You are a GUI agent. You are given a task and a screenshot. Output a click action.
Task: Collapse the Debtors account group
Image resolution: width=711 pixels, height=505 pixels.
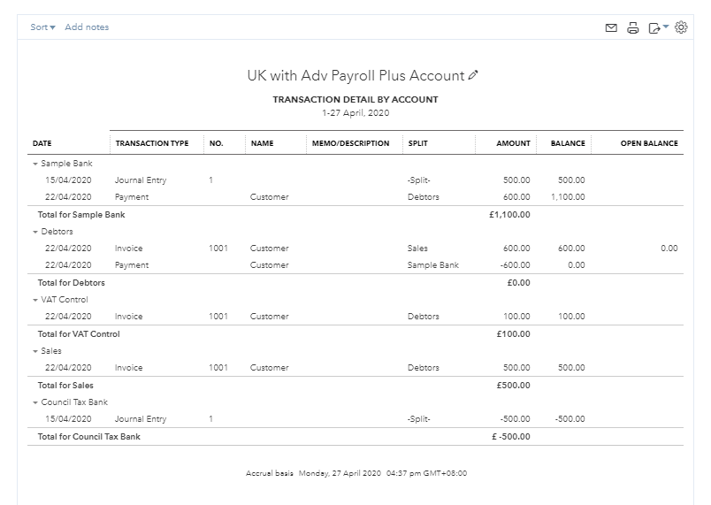[x=36, y=232]
